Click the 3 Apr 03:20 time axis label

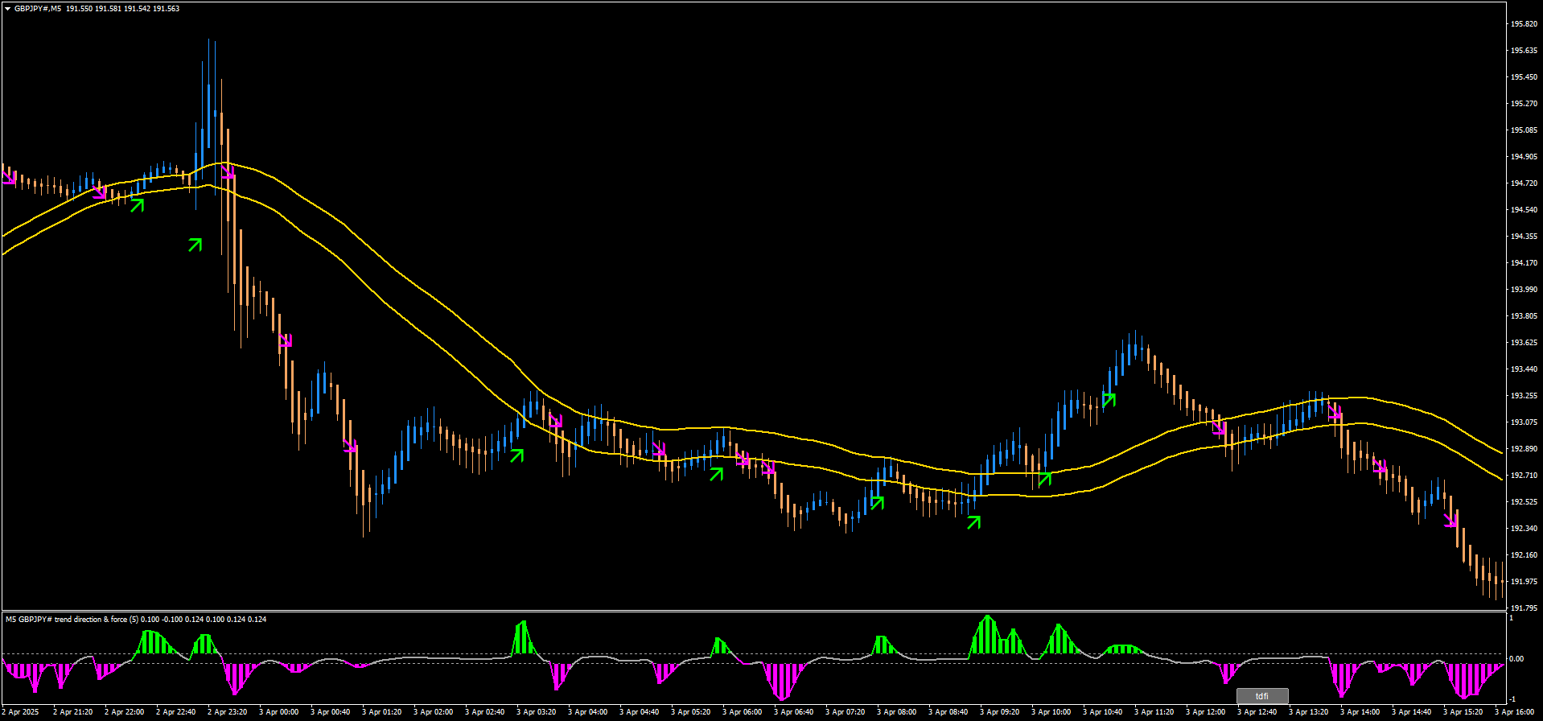(x=536, y=712)
